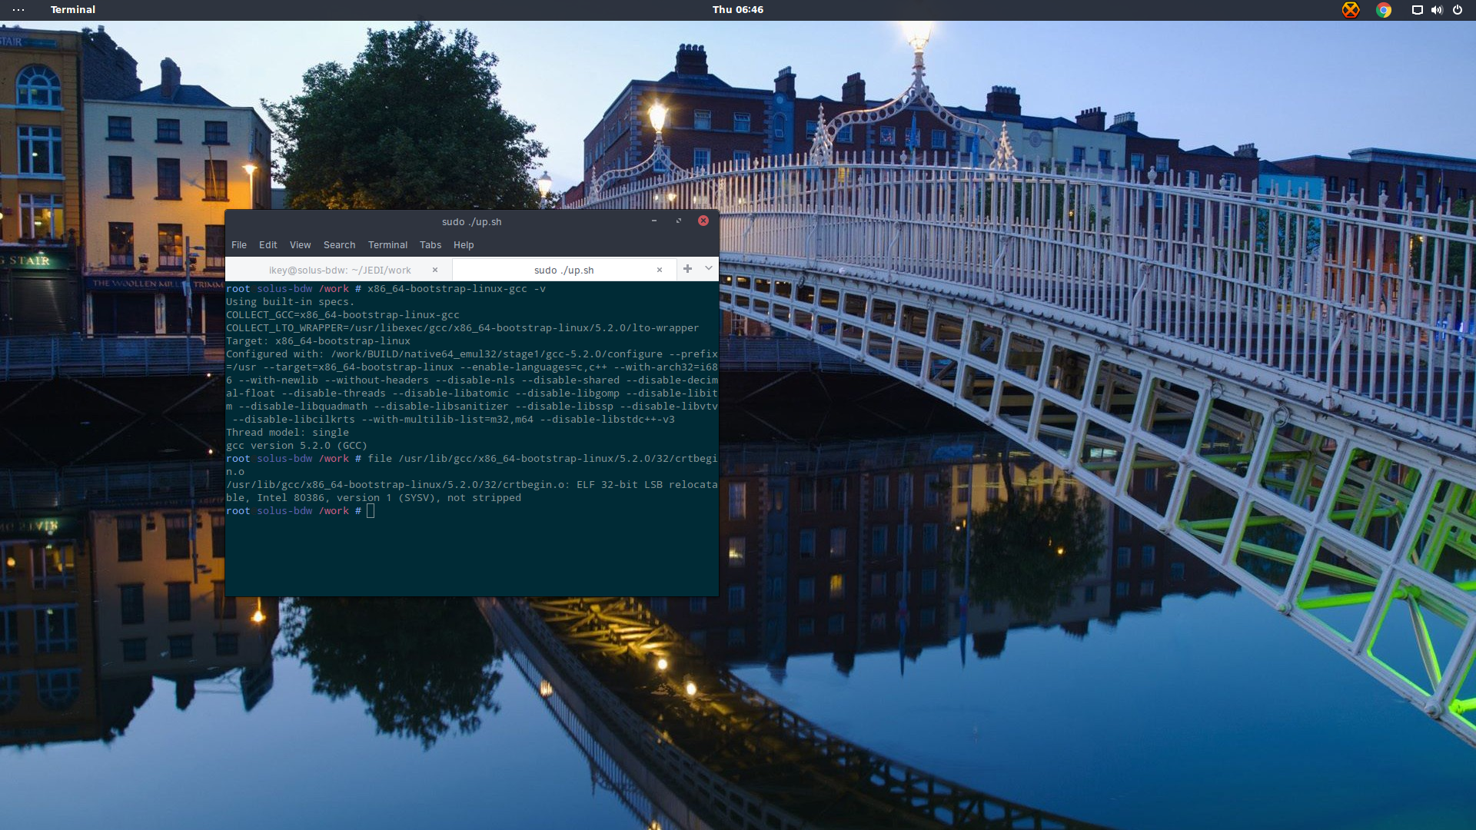Click the Chrome icon in top panel
The image size is (1476, 830).
pos(1384,10)
